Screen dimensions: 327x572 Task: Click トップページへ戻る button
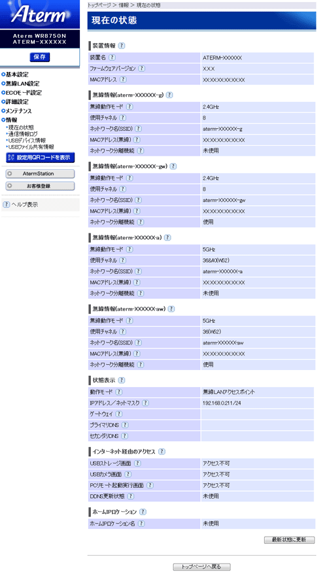tap(202, 567)
